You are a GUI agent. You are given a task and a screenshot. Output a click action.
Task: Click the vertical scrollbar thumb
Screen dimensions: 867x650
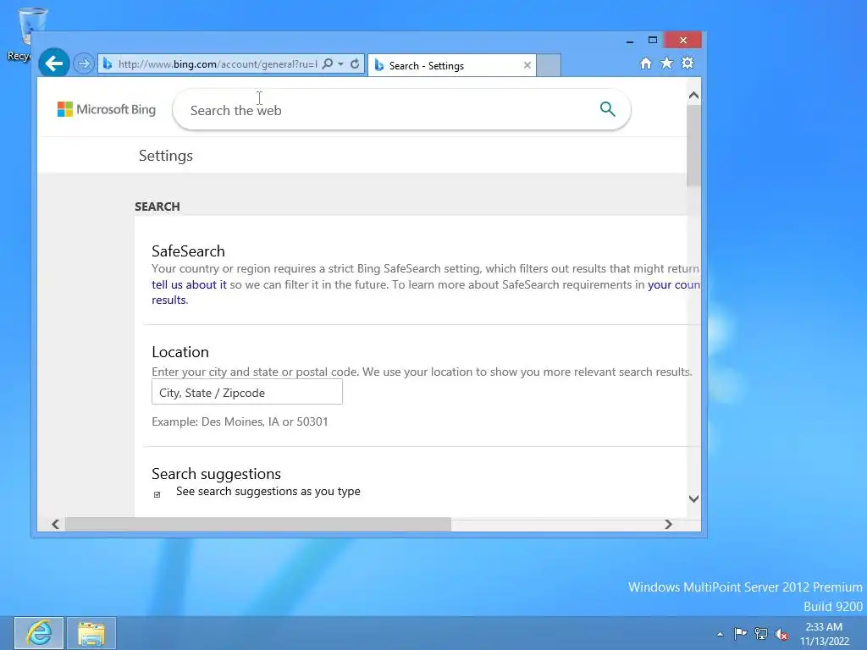693,145
